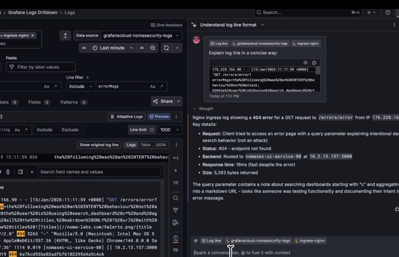
Task: Click the refresh logs icon
Action: click(166, 48)
